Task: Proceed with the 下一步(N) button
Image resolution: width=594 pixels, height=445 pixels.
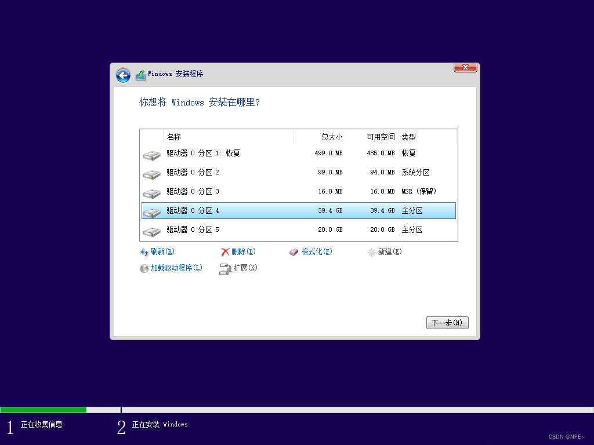Action: [447, 323]
